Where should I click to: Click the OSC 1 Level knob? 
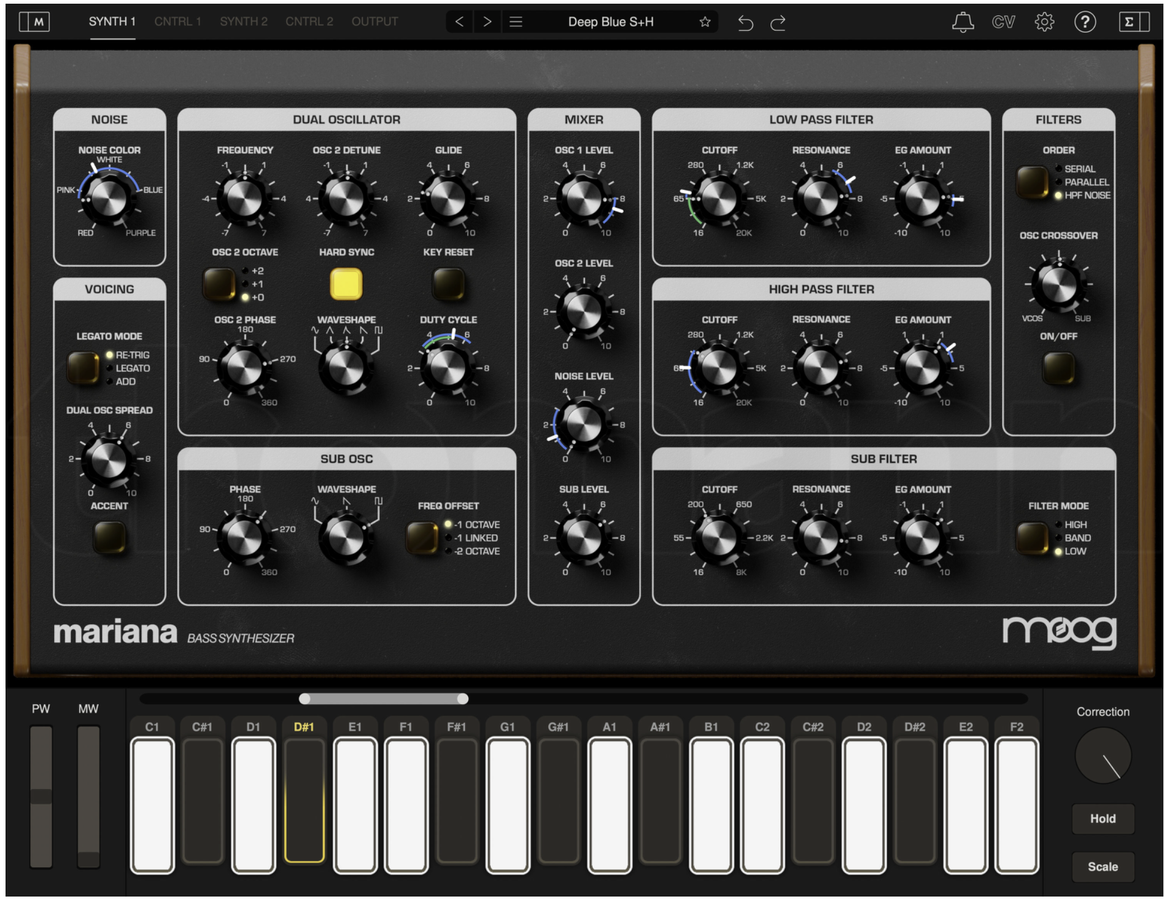584,198
